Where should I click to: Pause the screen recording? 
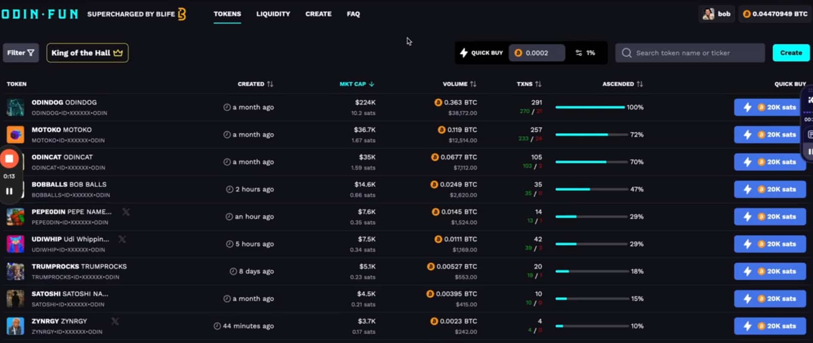click(x=9, y=191)
